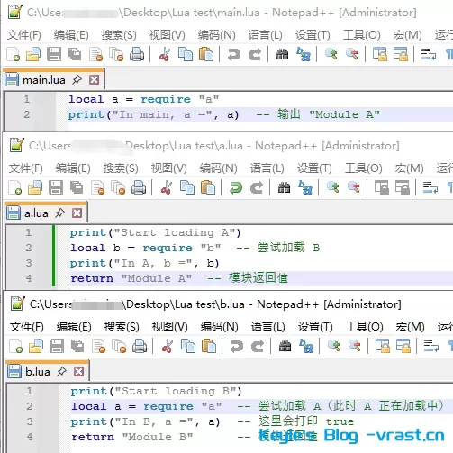Save file in a.lua window toolbar
Screen dimensions: 453x453
[56, 188]
